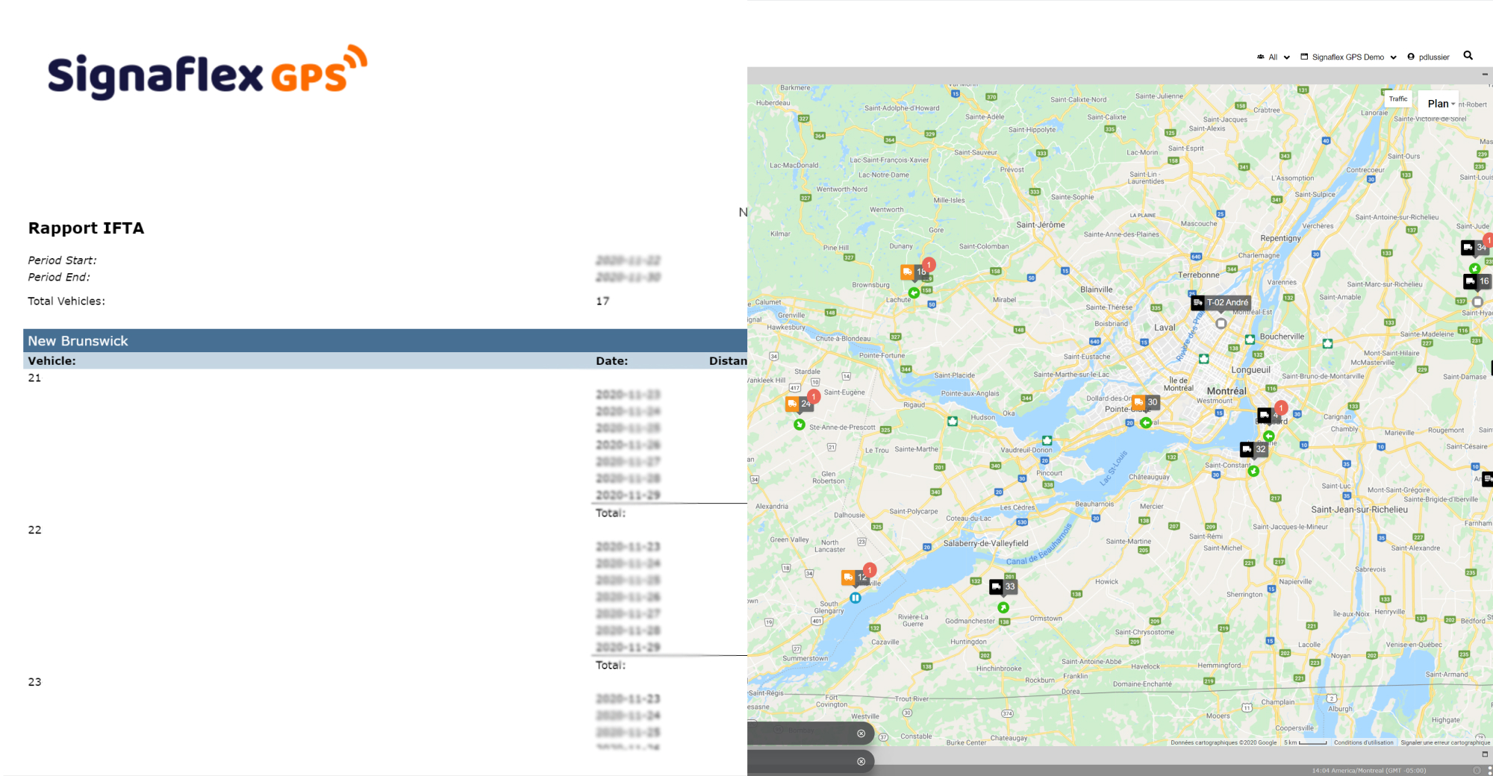This screenshot has width=1493, height=776.
Task: Click the green direction arrow under vehicle 24
Action: coord(800,425)
